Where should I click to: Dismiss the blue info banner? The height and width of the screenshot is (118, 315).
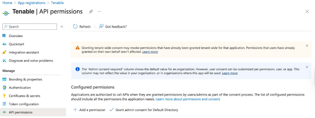[x=307, y=67]
